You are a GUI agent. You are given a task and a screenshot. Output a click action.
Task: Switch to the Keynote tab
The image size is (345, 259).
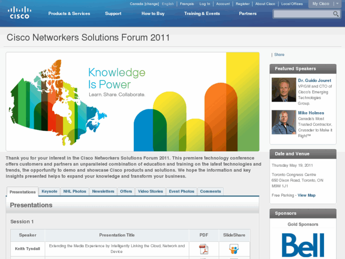tap(49, 192)
